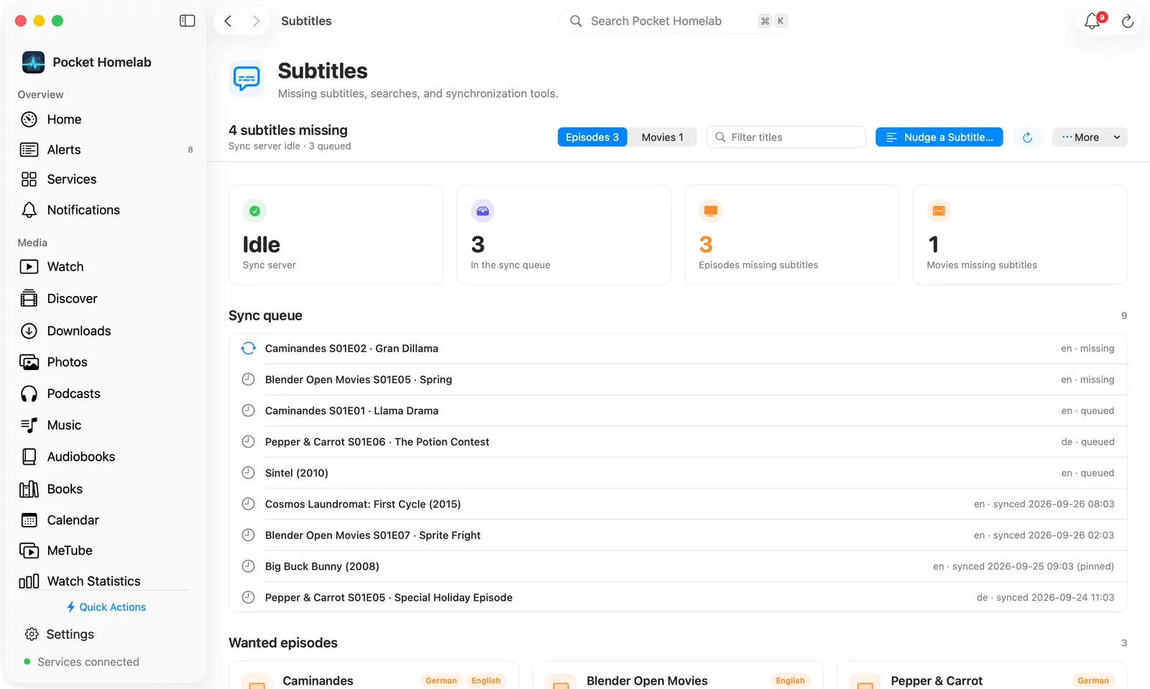Open Quick Actions link

tap(106, 607)
